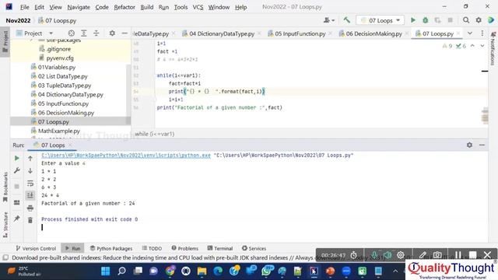
Task: Toggle soft-wrap in Run console
Action: (x=30, y=184)
